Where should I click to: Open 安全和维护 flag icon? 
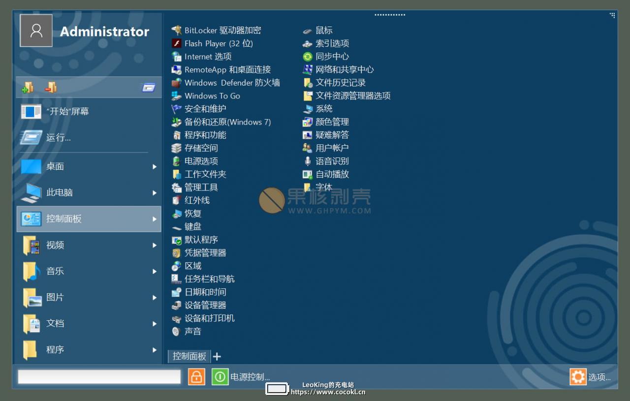176,109
